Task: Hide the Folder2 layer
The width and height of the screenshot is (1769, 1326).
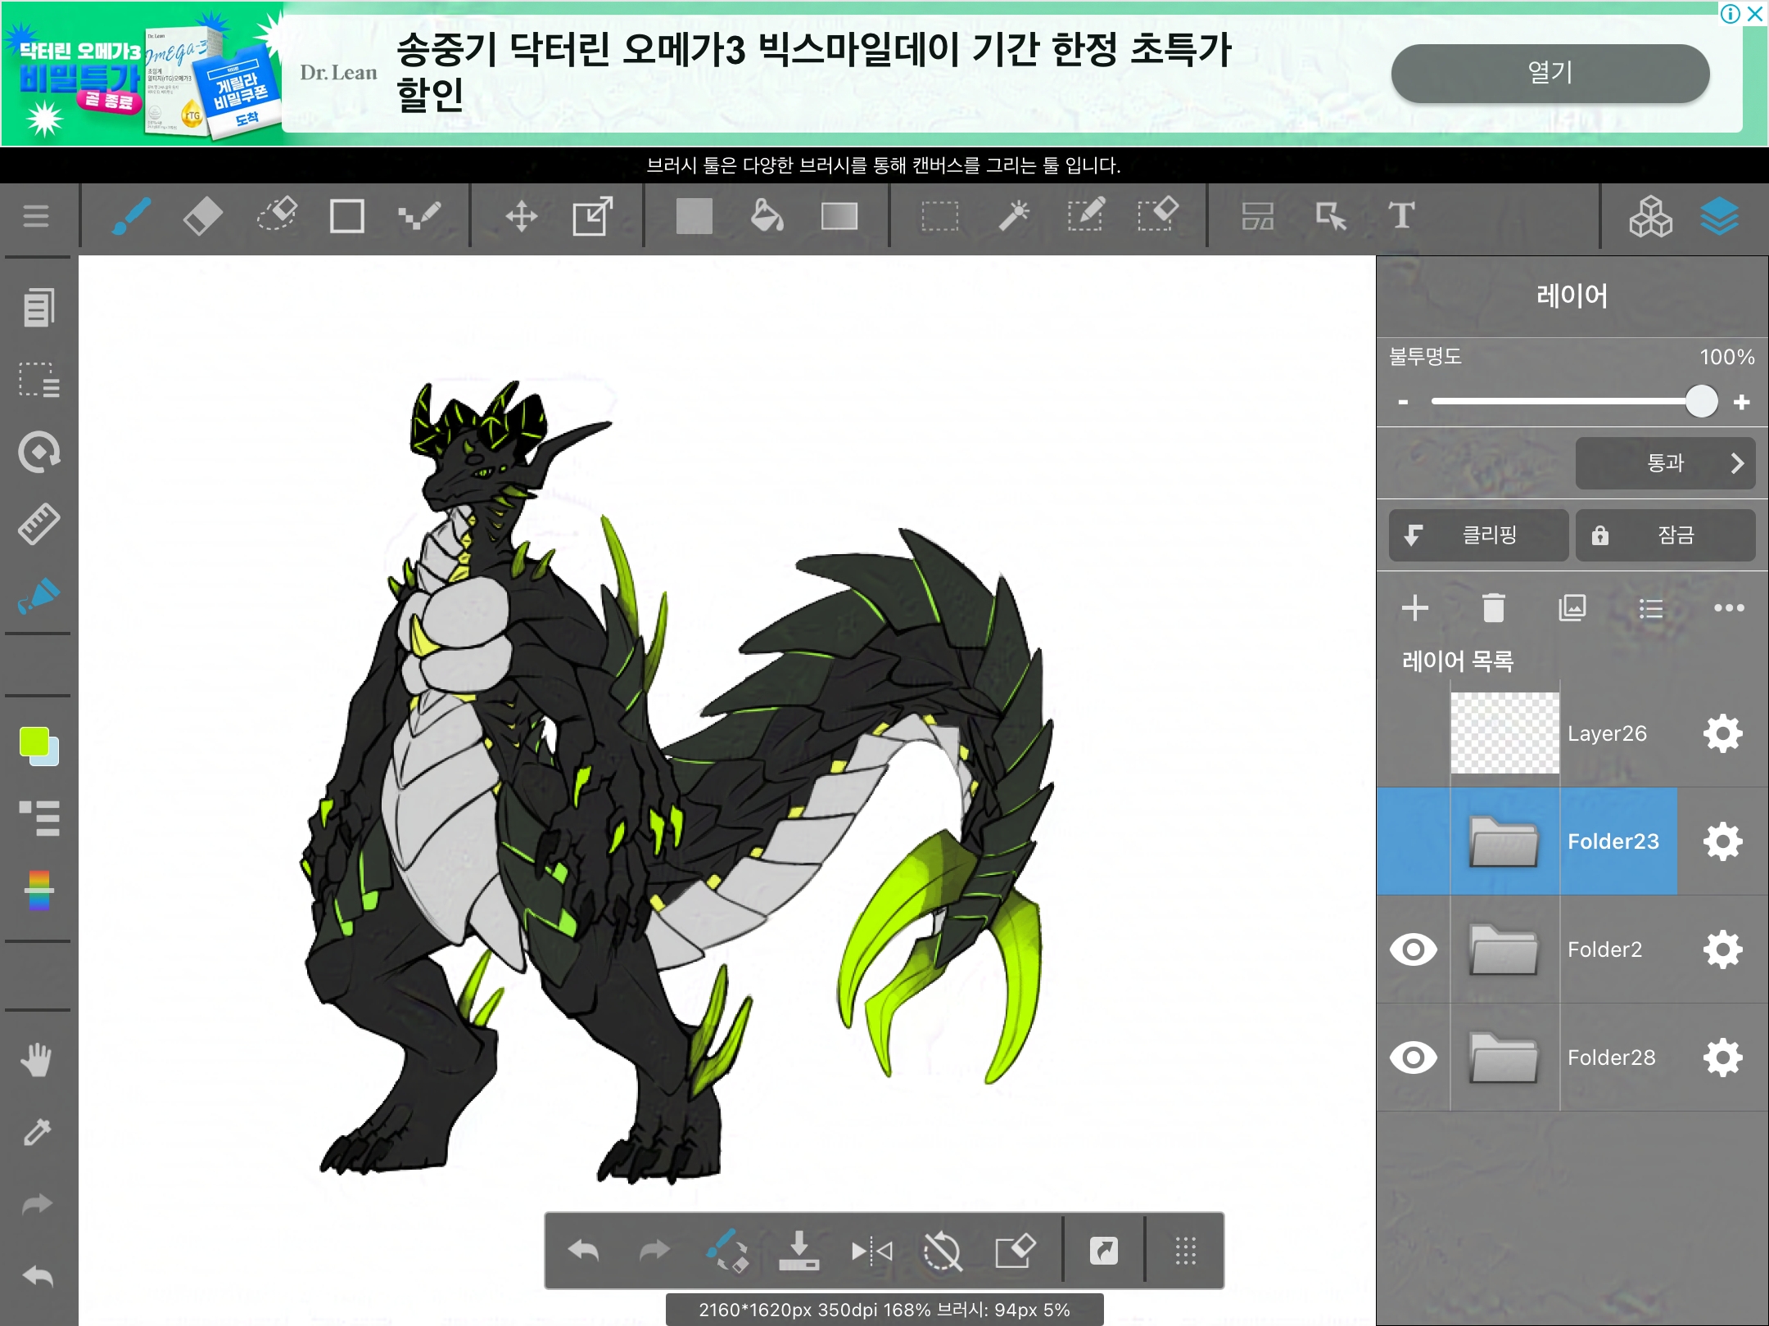Action: (1413, 949)
